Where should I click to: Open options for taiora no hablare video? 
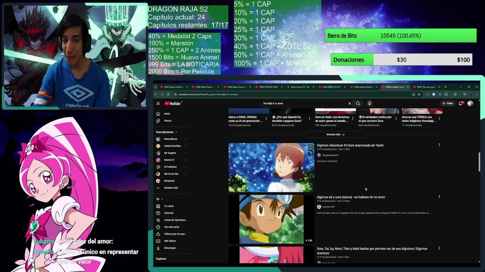(439, 196)
